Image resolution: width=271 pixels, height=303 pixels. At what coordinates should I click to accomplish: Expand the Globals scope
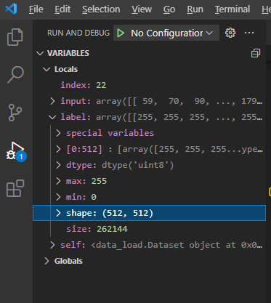coord(46,261)
